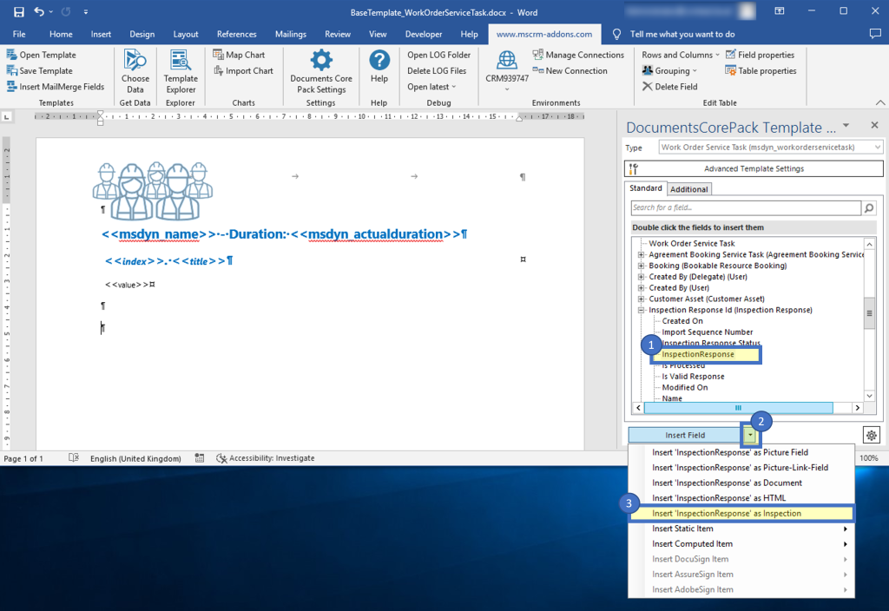Expand the Open latest dropdown
Screen dimensions: 889x611
point(431,87)
